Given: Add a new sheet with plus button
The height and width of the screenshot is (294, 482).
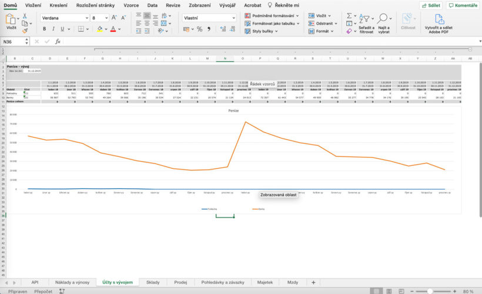Looking at the screenshot, I should pos(313,282).
